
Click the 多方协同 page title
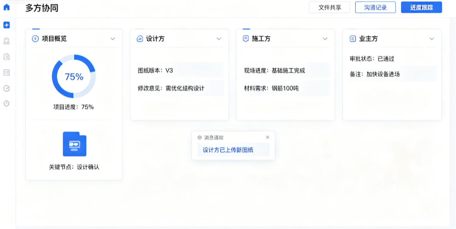click(42, 8)
